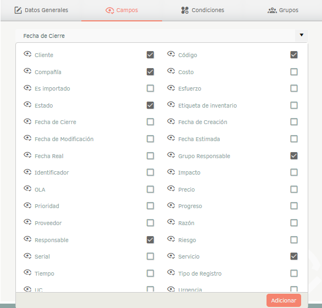Enable the Impacto checkbox

294,172
